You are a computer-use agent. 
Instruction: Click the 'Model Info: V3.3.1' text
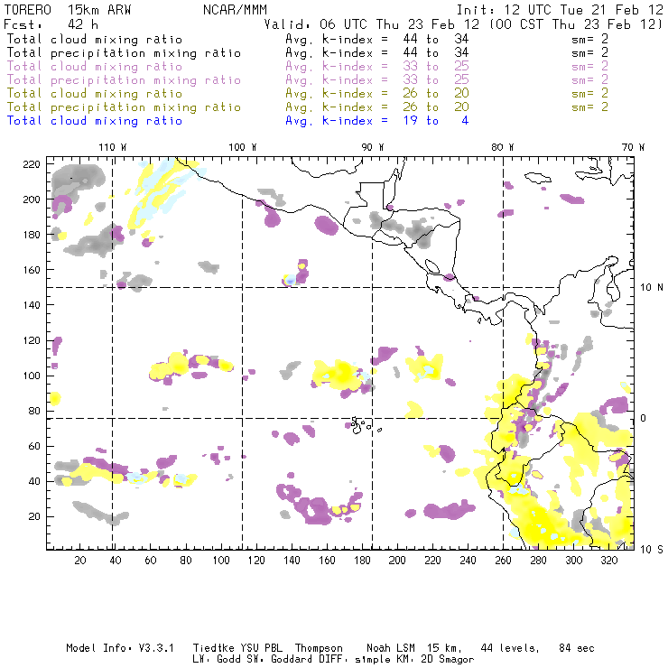tap(120, 648)
